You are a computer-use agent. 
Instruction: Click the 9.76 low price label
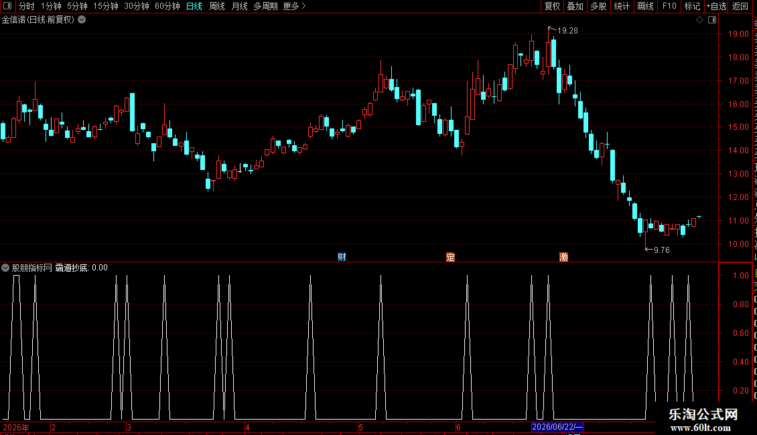coord(661,250)
